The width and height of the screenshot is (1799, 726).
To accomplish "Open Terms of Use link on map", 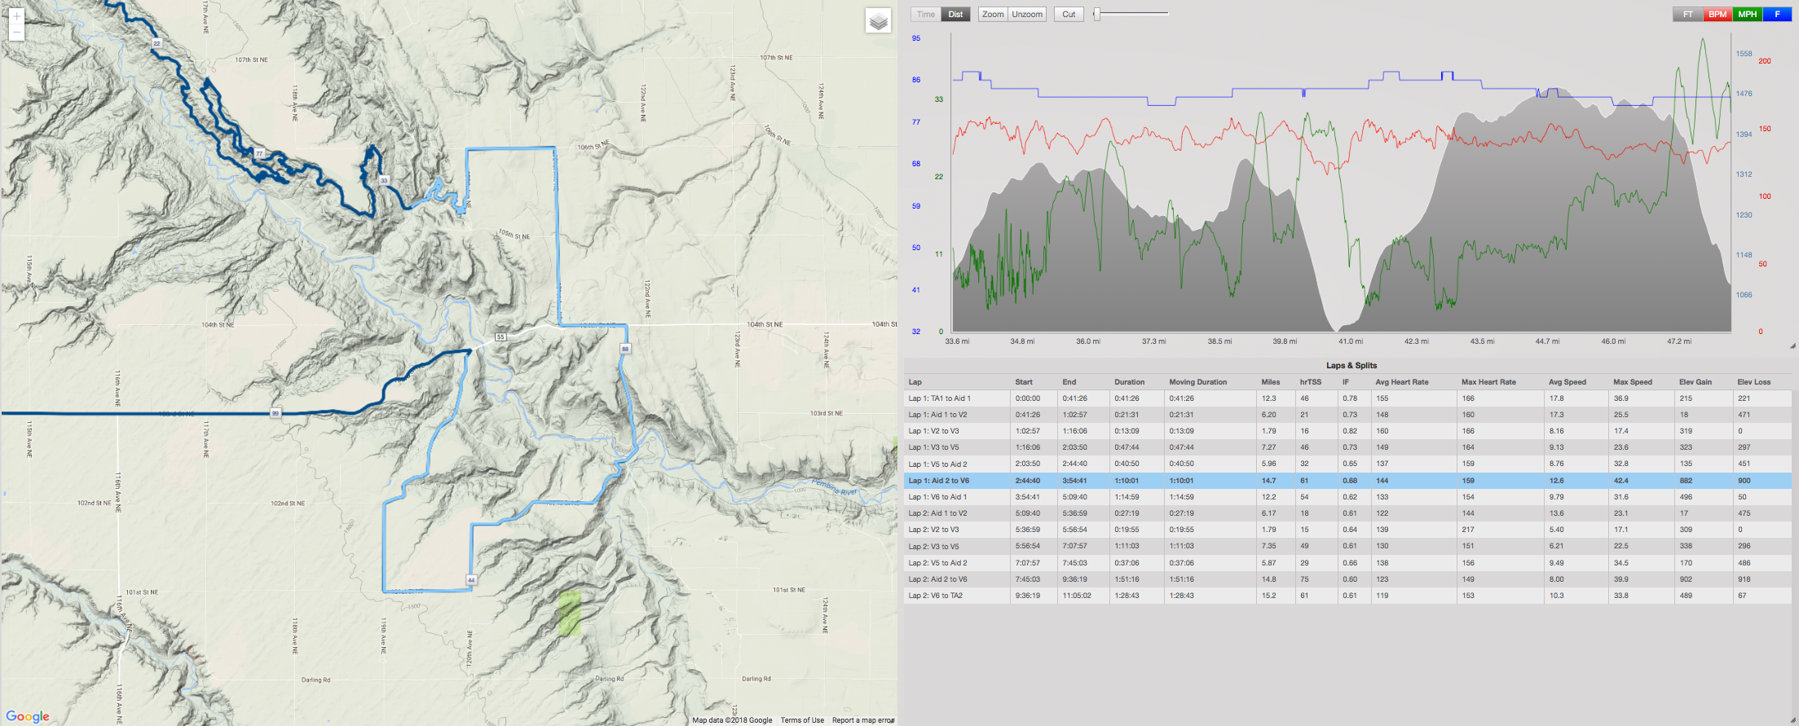I will click(802, 720).
